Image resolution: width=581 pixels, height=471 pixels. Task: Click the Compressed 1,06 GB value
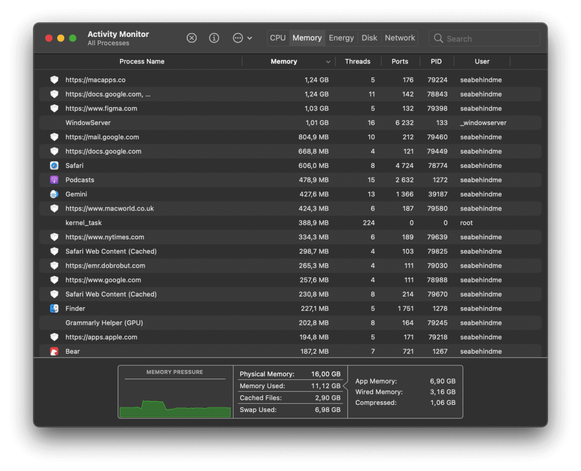443,402
